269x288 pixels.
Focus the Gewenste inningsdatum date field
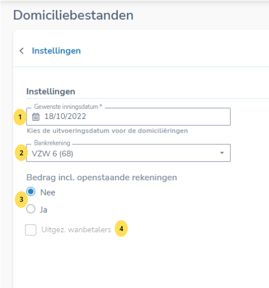click(128, 117)
